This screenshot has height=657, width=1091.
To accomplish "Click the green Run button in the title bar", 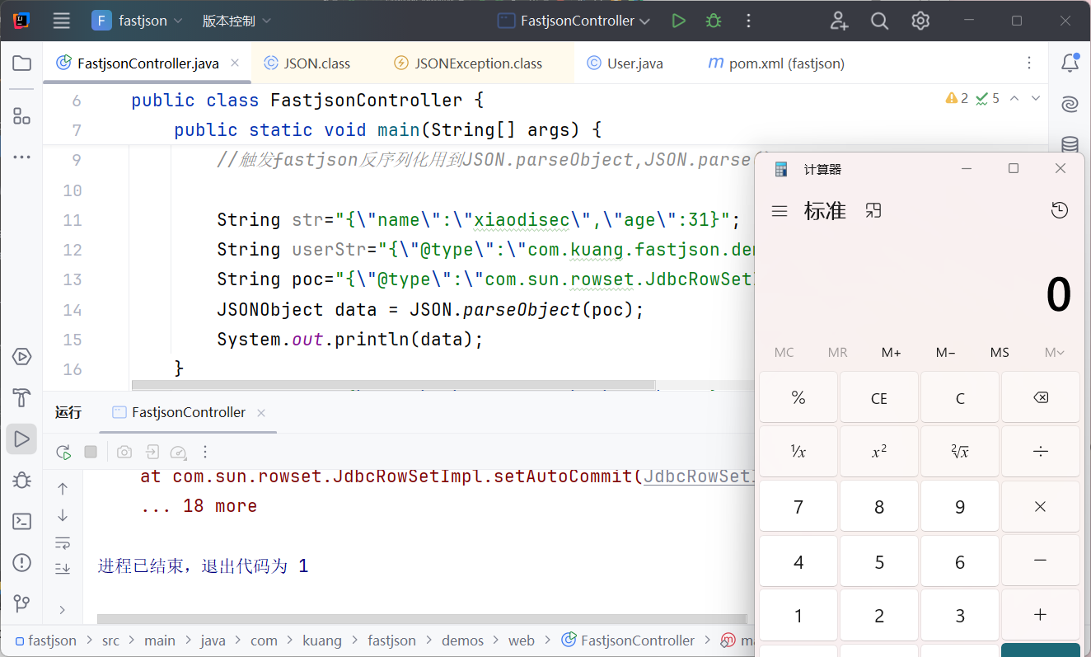I will point(678,21).
